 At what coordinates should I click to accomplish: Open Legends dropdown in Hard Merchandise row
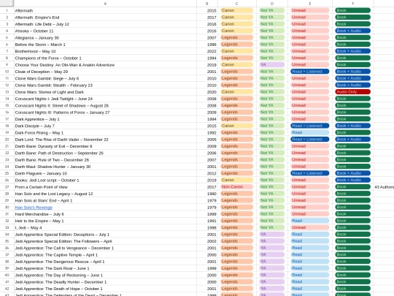pos(236,214)
